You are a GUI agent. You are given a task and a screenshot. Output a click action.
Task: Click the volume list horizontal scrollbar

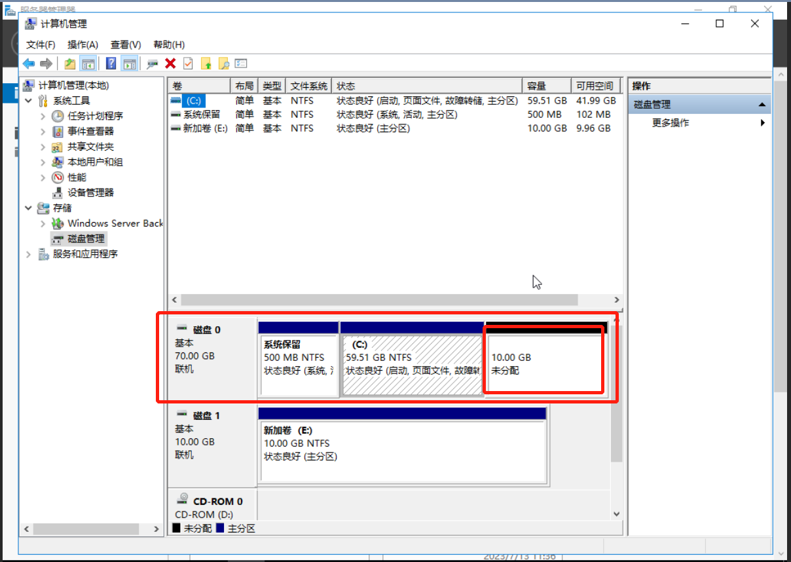coord(380,299)
